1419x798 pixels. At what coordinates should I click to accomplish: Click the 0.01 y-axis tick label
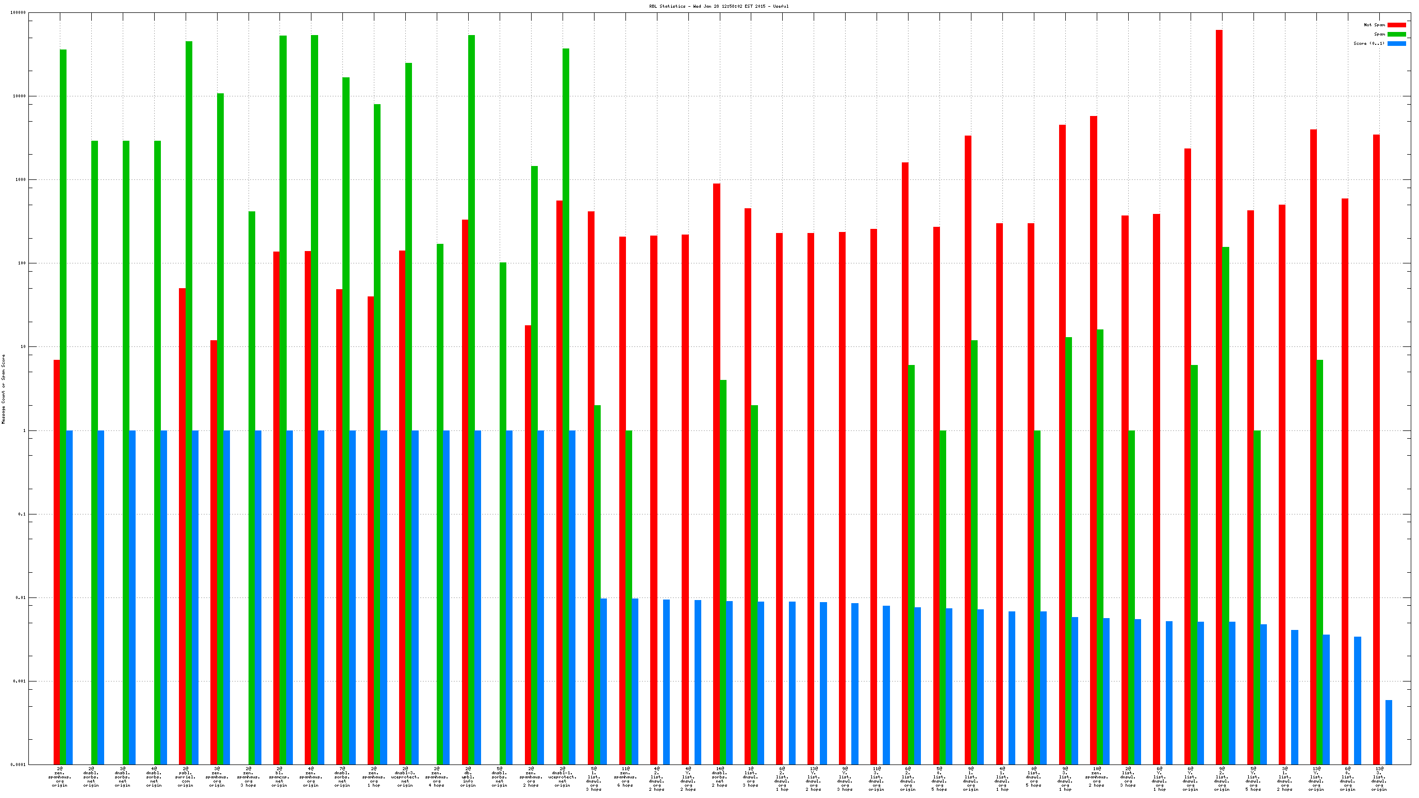tap(21, 597)
